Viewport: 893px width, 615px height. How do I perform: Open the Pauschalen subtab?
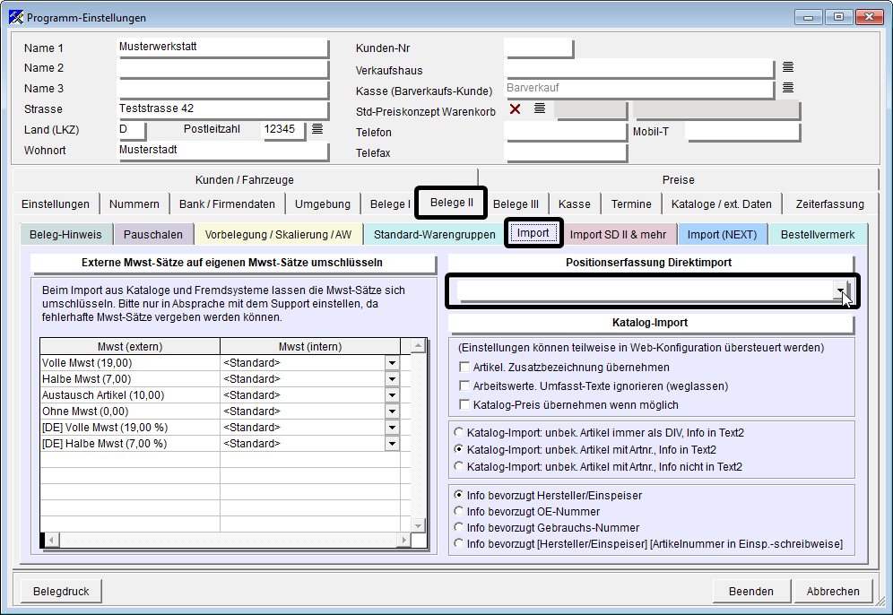click(152, 235)
